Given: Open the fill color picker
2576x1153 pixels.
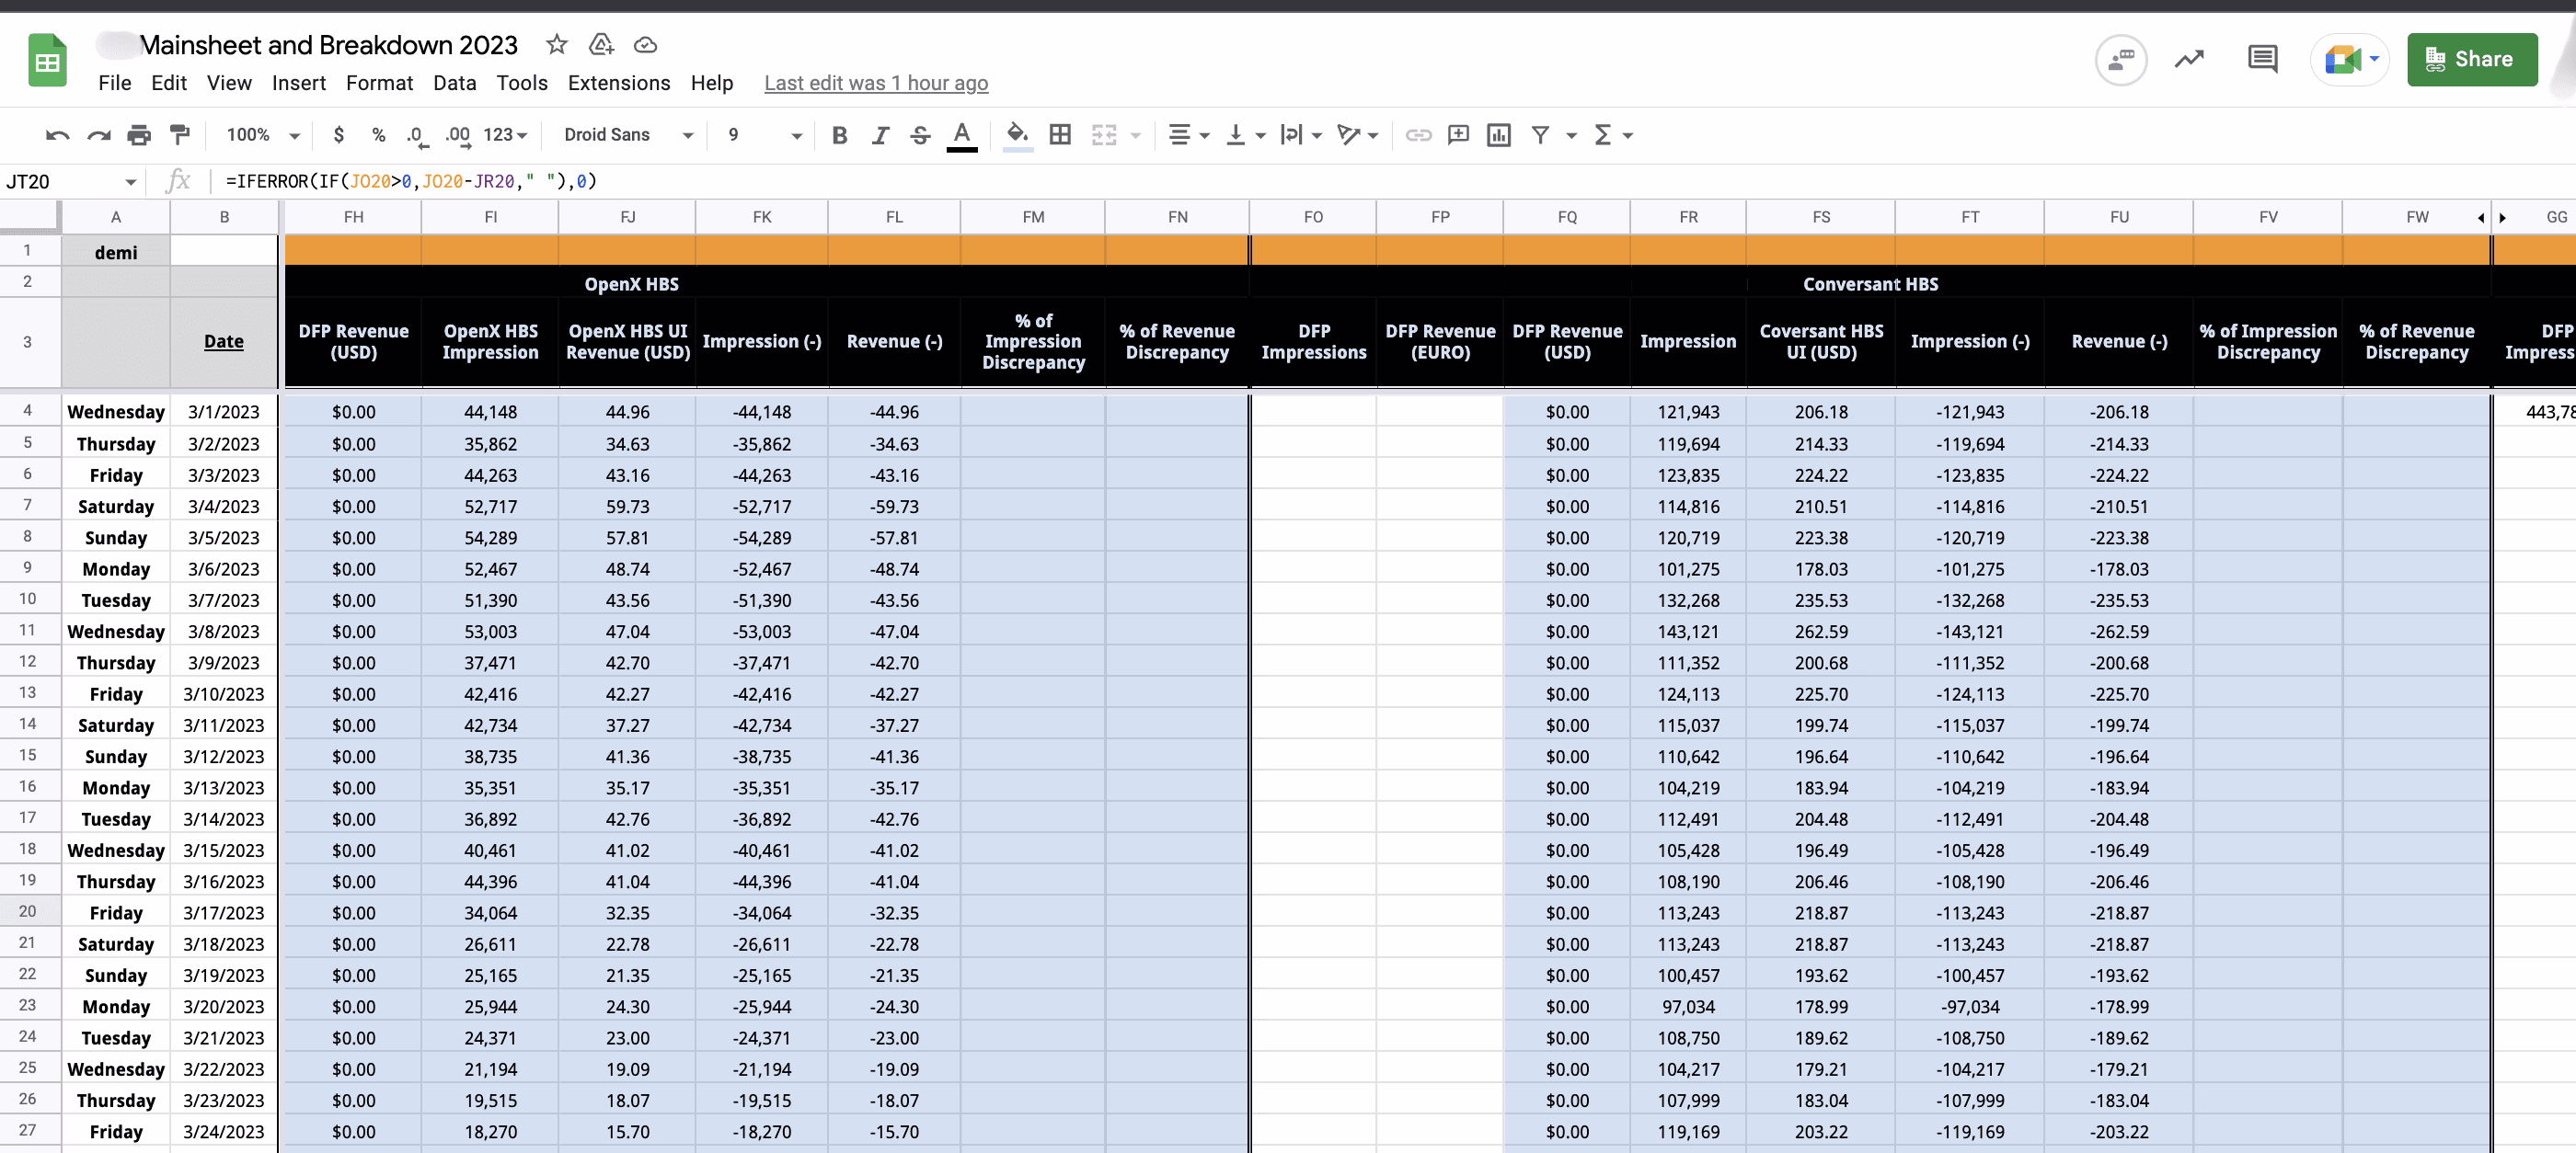Looking at the screenshot, I should tap(1017, 135).
